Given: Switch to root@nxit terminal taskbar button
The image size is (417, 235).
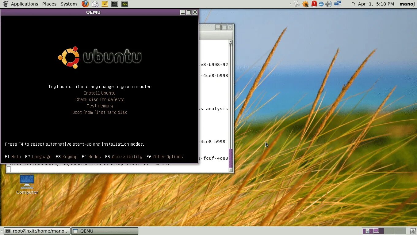Looking at the screenshot, I should click(37, 231).
